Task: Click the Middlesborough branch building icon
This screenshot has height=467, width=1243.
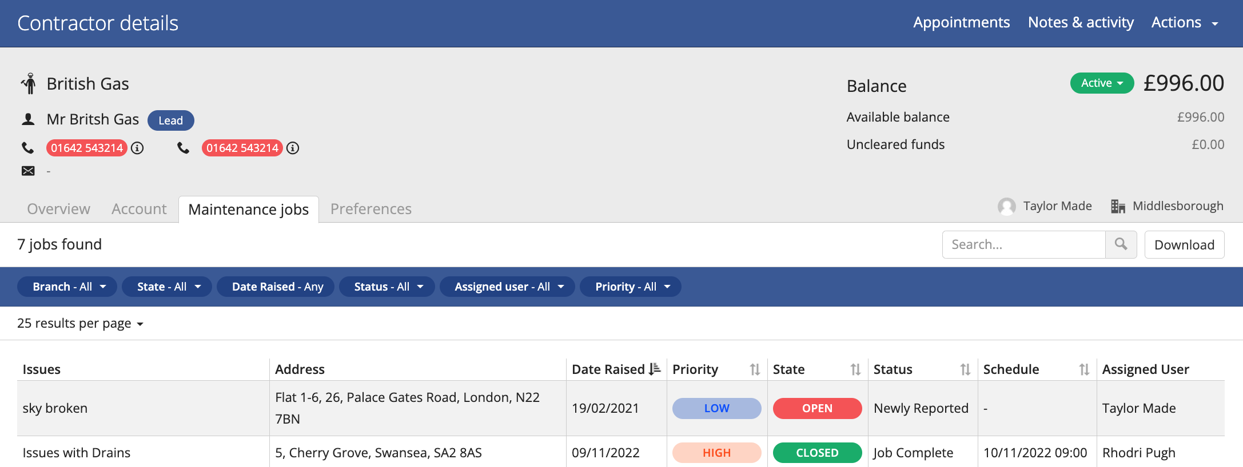Action: tap(1118, 206)
